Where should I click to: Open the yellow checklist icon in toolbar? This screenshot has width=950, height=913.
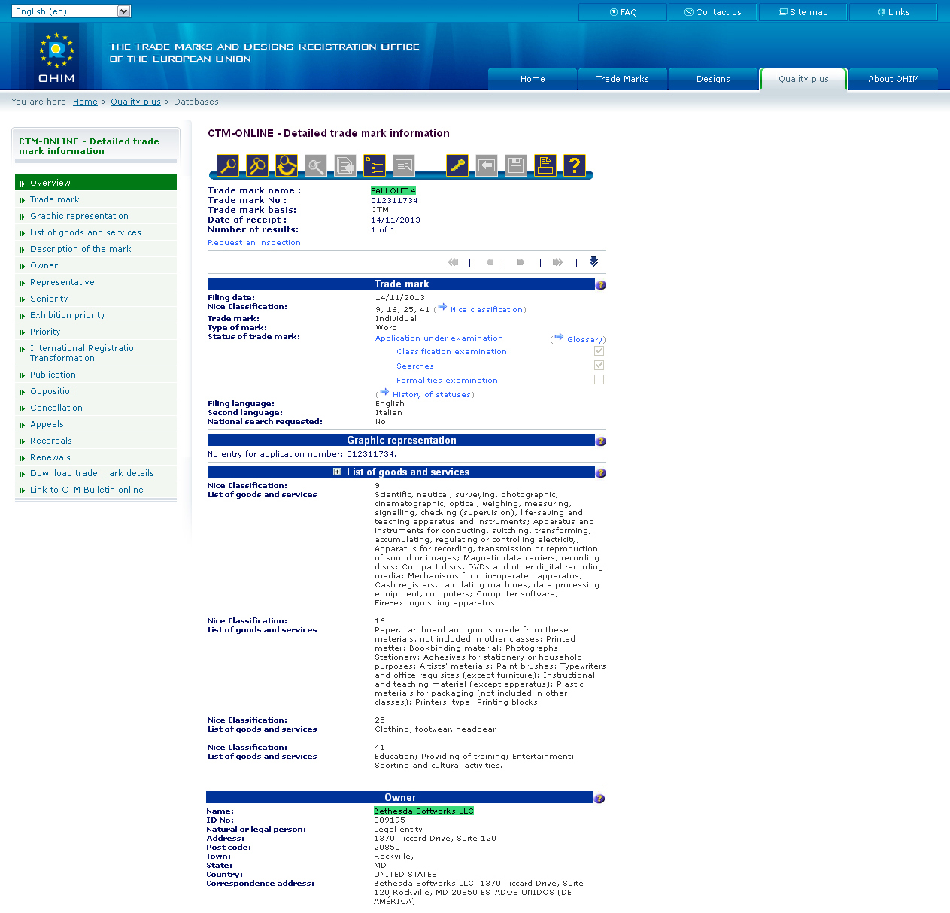375,165
